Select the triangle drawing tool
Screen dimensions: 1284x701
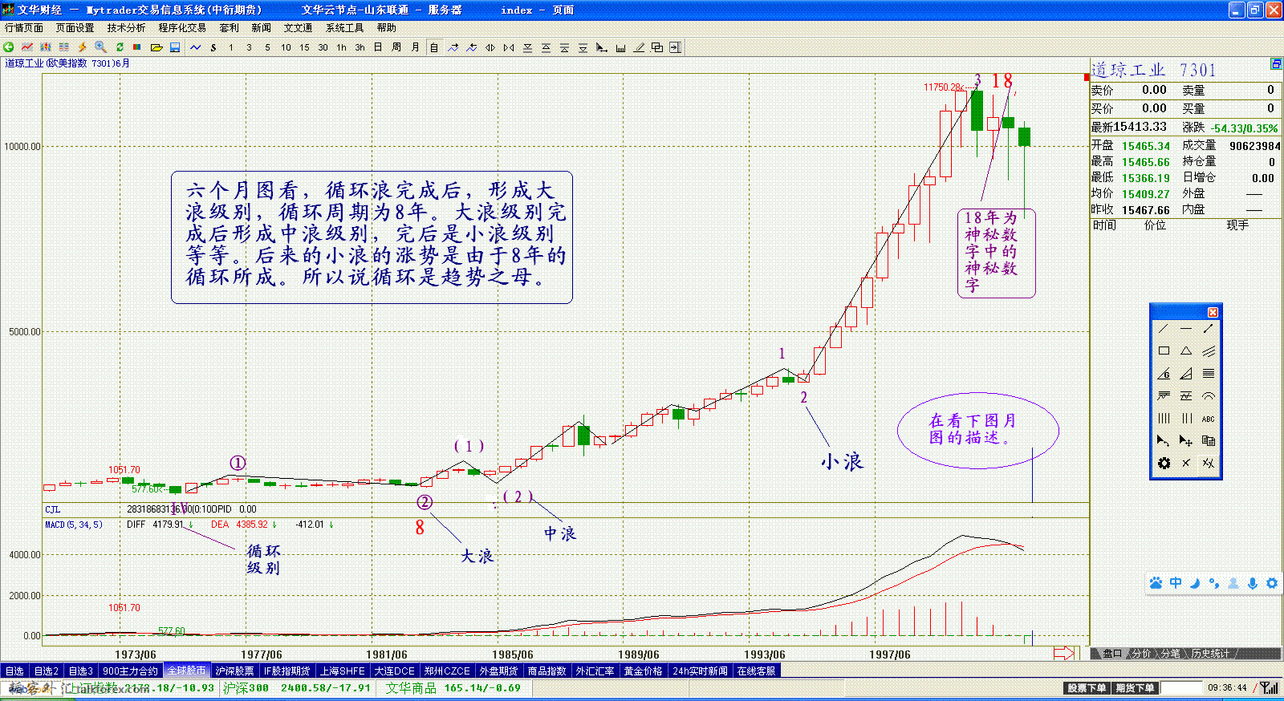tap(1186, 351)
